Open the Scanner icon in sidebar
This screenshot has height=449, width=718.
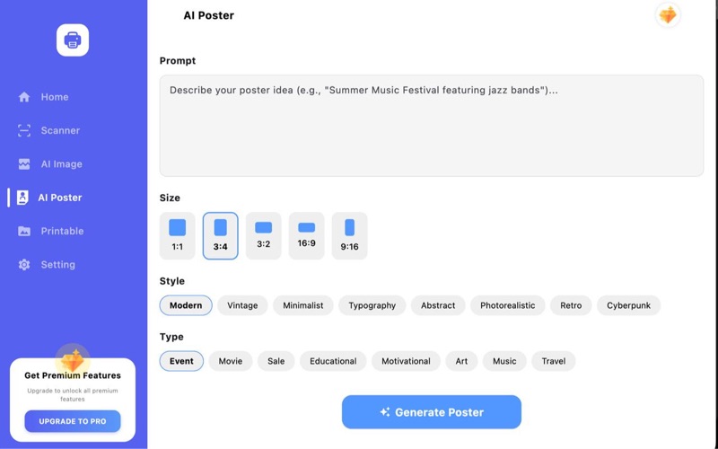pyautogui.click(x=24, y=130)
